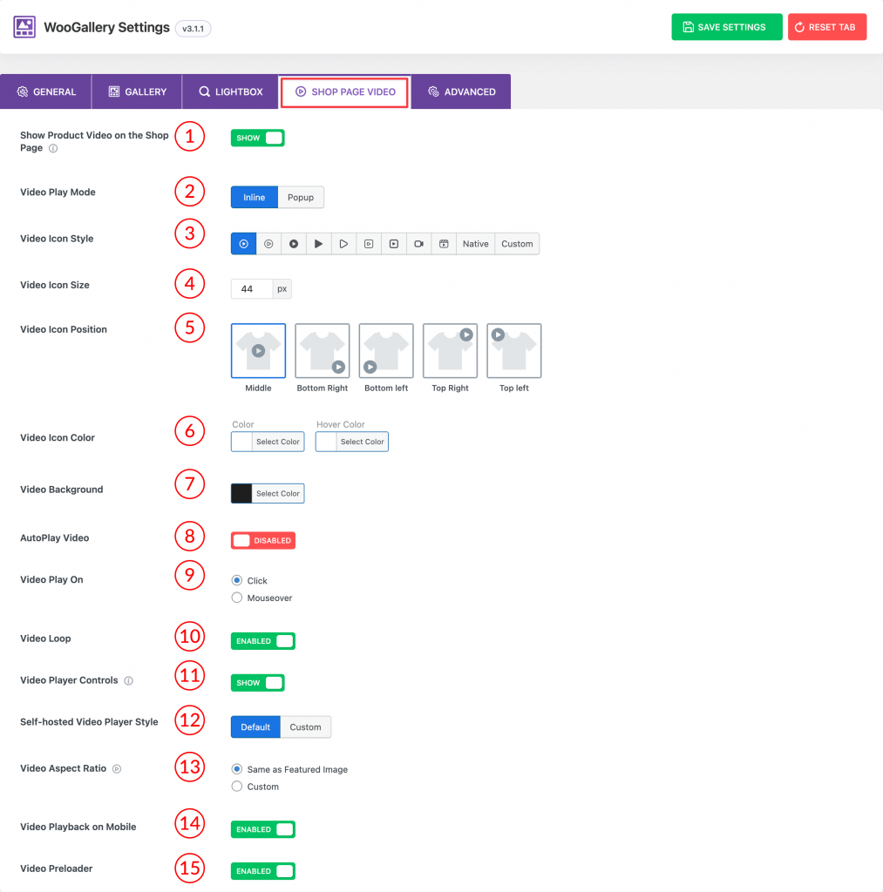Select the filled rounded-square play icon style
Screen dimensions: 883x892
pos(394,244)
